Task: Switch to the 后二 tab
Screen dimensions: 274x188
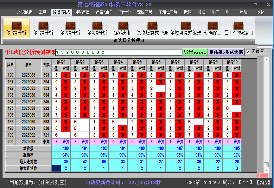Action: pos(215,12)
